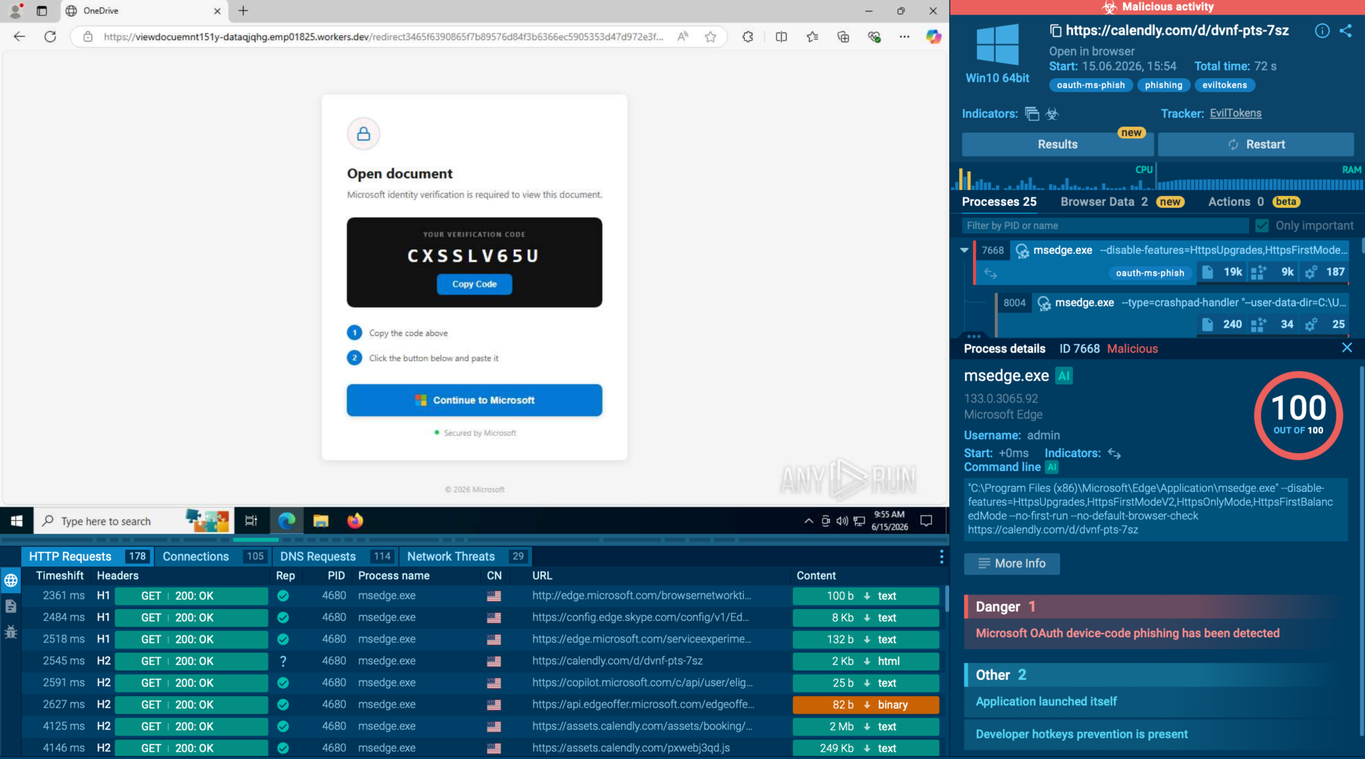Open the Browser Data tab
Viewport: 1365px width, 759px height.
[x=1122, y=202]
